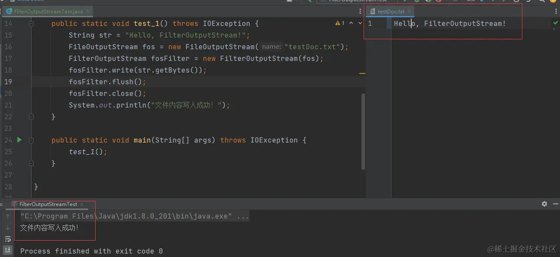Collapse the test_1 method fold at line 14
The height and width of the screenshot is (257, 560).
pyautogui.click(x=31, y=24)
